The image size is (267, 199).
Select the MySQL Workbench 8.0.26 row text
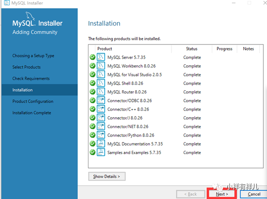point(132,66)
